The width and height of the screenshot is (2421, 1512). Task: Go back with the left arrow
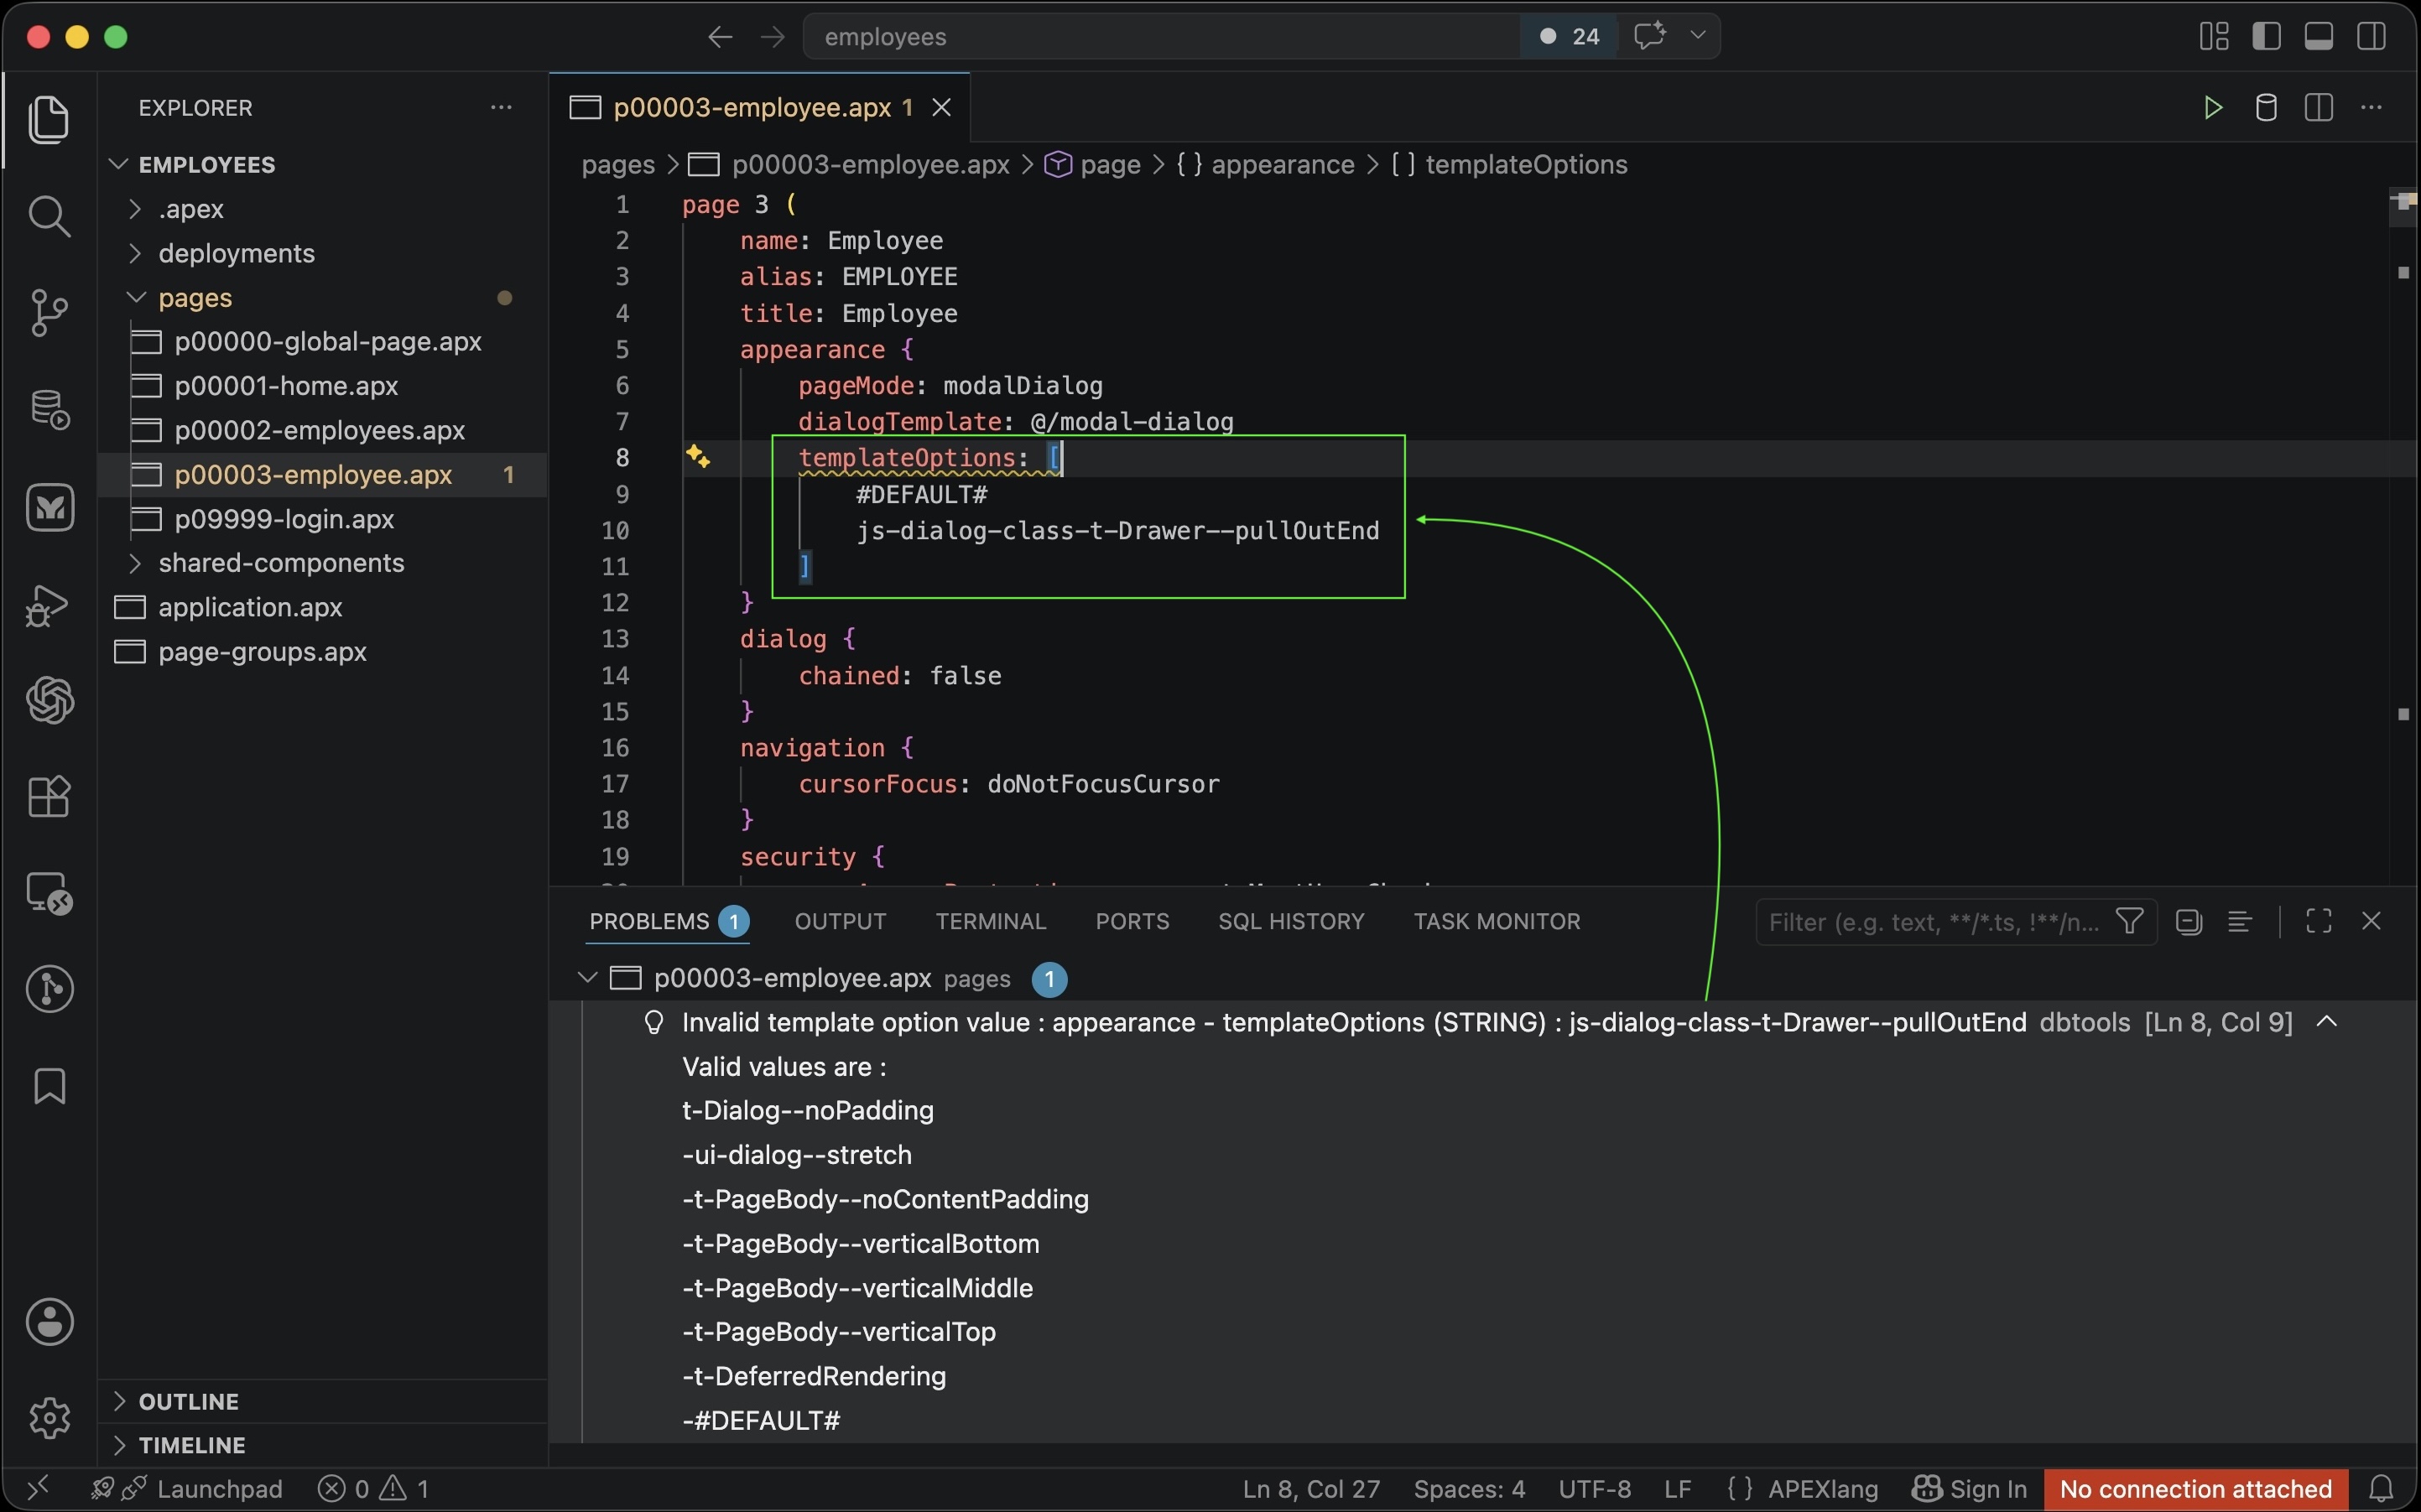[x=720, y=37]
